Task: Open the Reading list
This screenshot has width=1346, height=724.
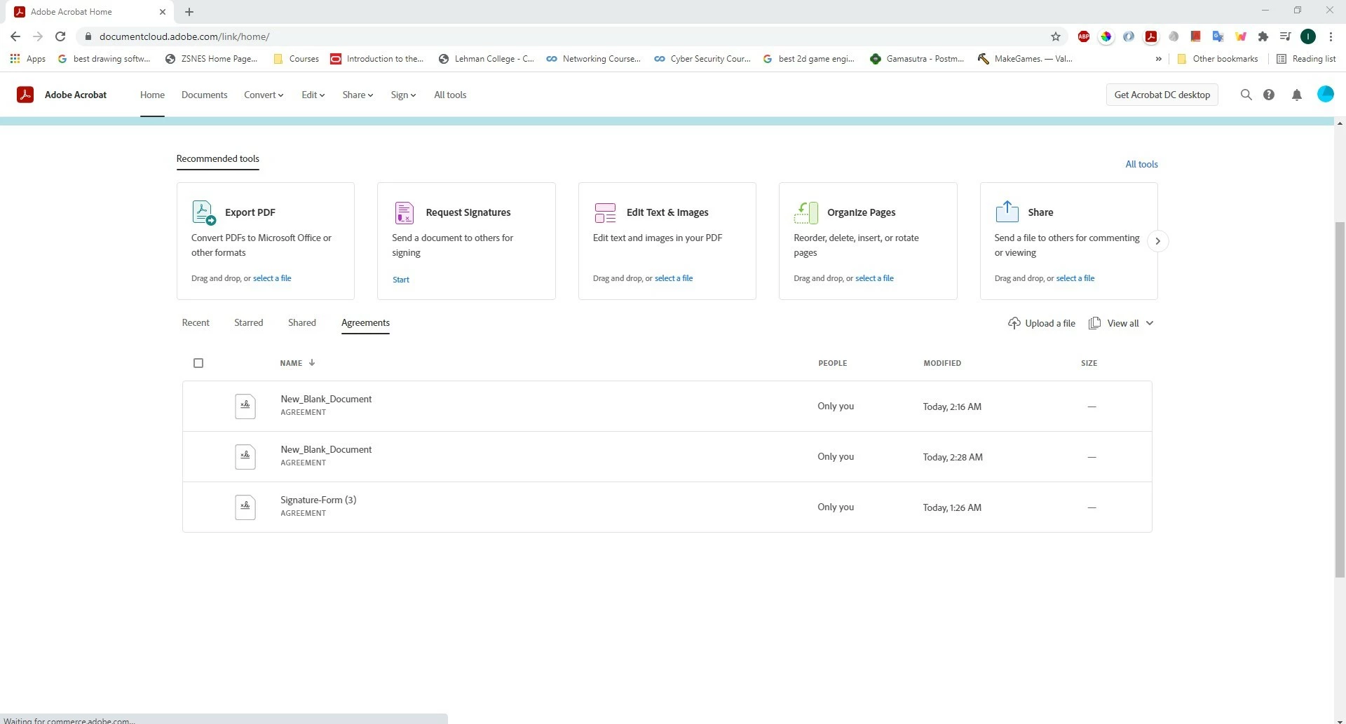Action: tap(1306, 59)
